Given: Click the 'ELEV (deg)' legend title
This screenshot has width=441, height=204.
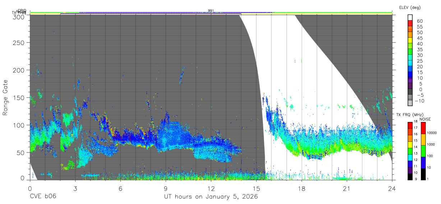Looking at the screenshot, I should tap(410, 7).
